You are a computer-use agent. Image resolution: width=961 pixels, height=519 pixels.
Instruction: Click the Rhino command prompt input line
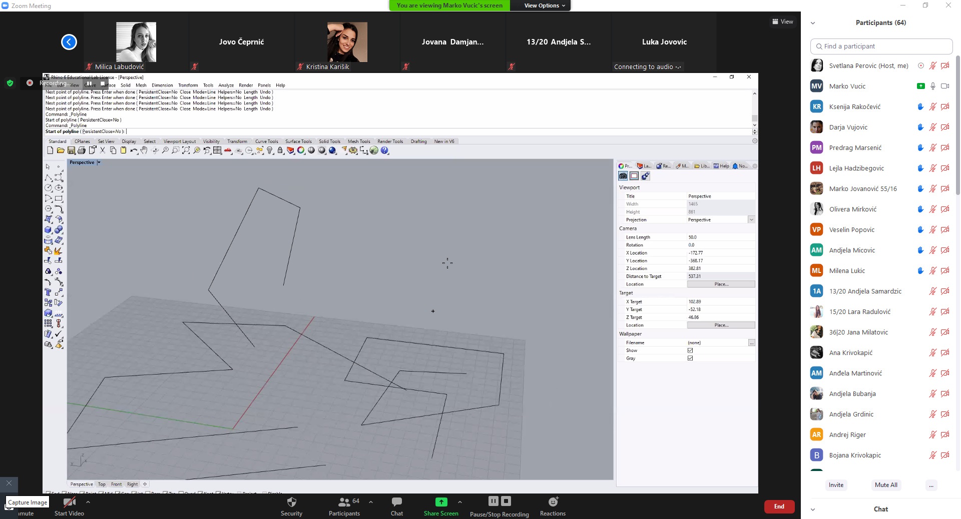[x=398, y=131]
